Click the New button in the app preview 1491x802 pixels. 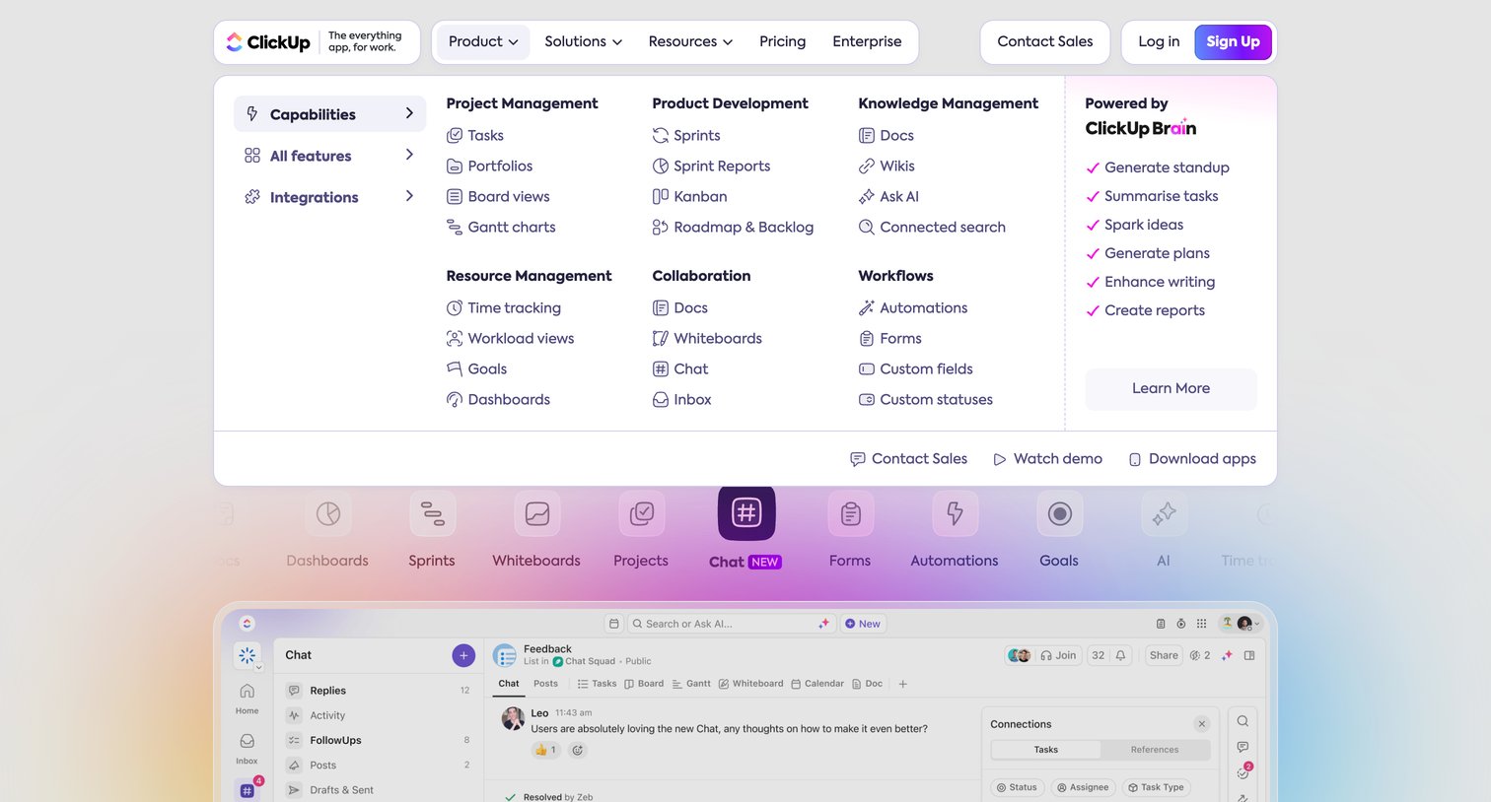863,624
